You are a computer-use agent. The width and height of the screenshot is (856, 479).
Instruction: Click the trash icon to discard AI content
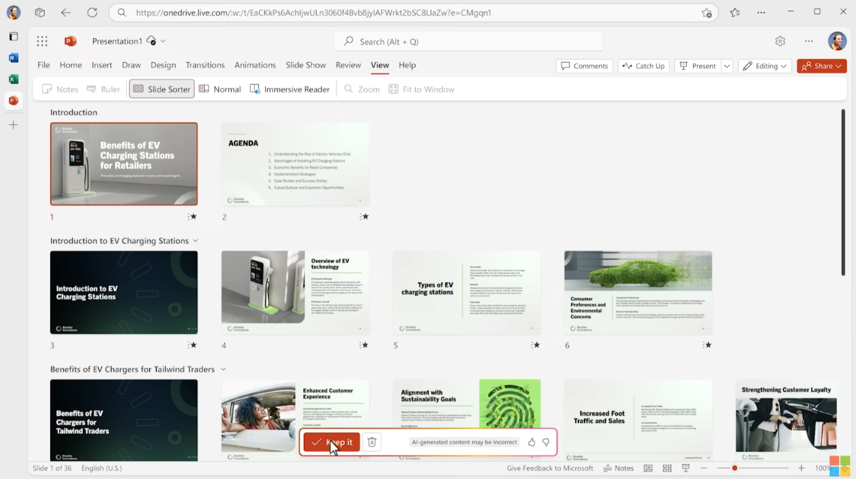[x=372, y=442]
